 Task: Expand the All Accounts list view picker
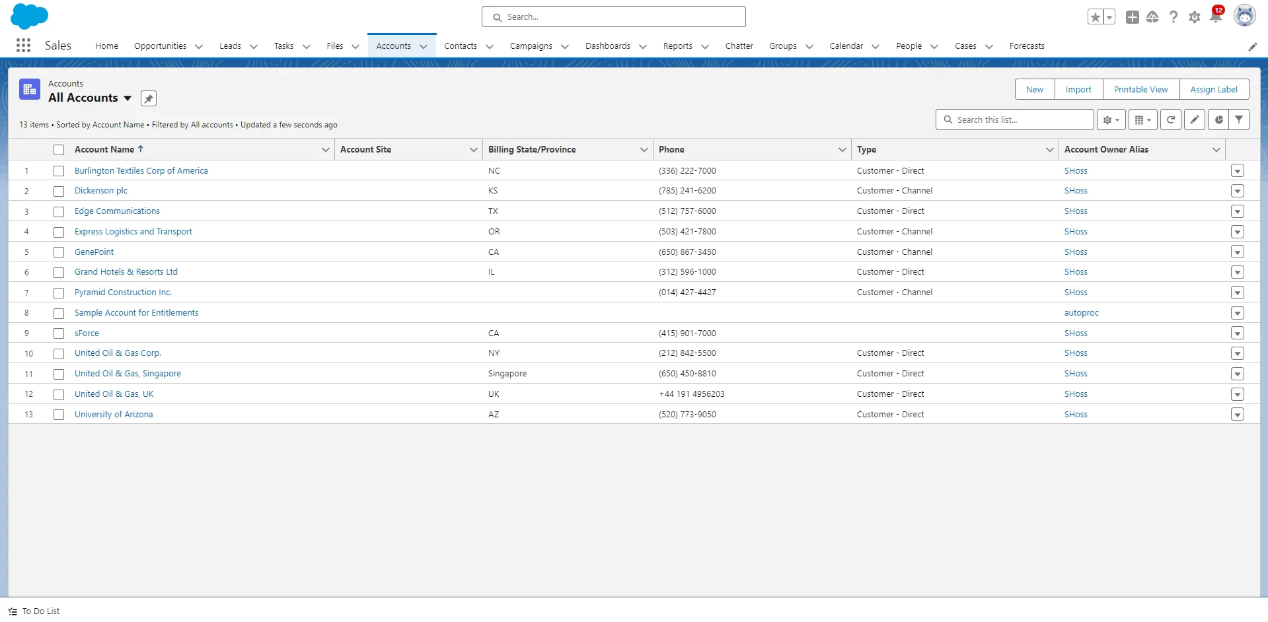128,98
